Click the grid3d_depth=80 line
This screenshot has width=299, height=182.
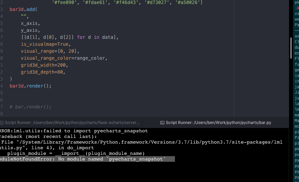point(43,72)
